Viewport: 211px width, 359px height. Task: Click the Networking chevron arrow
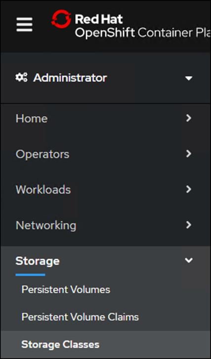point(189,225)
